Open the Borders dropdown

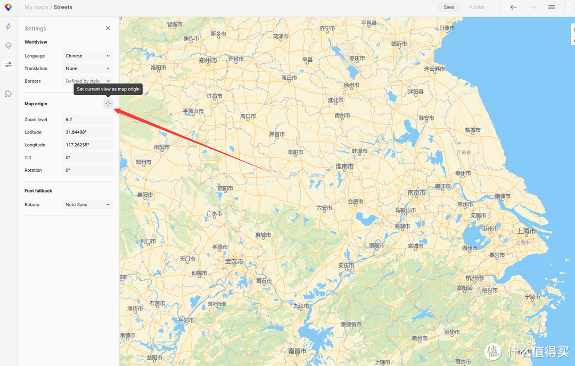point(87,81)
